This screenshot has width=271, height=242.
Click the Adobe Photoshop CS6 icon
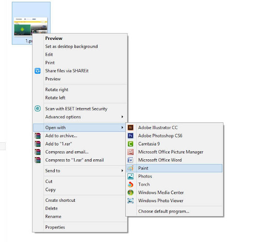coord(130,136)
